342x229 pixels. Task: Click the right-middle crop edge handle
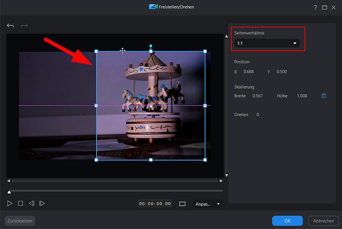(x=205, y=106)
